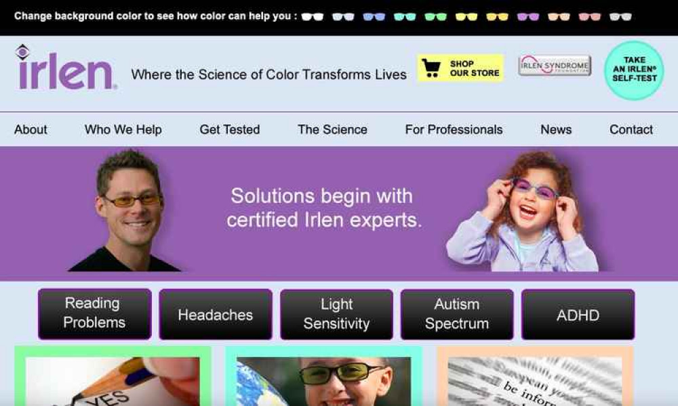Choose the purple glasses background color
The image size is (678, 406).
click(528, 17)
